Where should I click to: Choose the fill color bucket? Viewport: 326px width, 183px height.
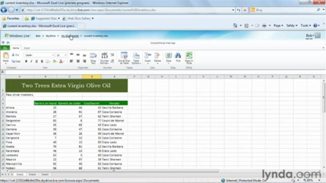click(x=55, y=61)
